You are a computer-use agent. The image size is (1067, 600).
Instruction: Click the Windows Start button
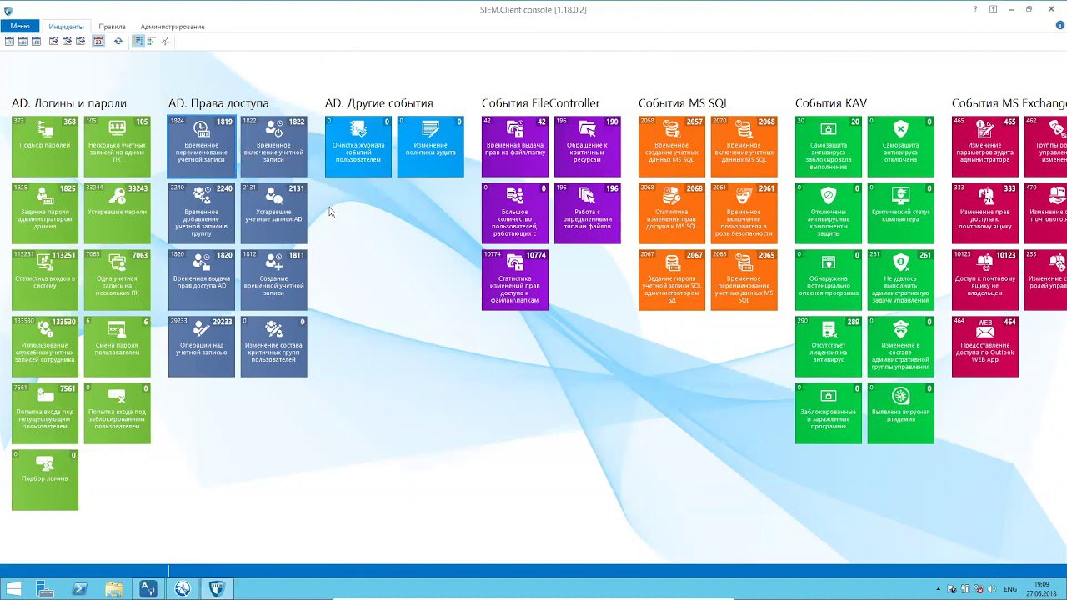pos(15,589)
